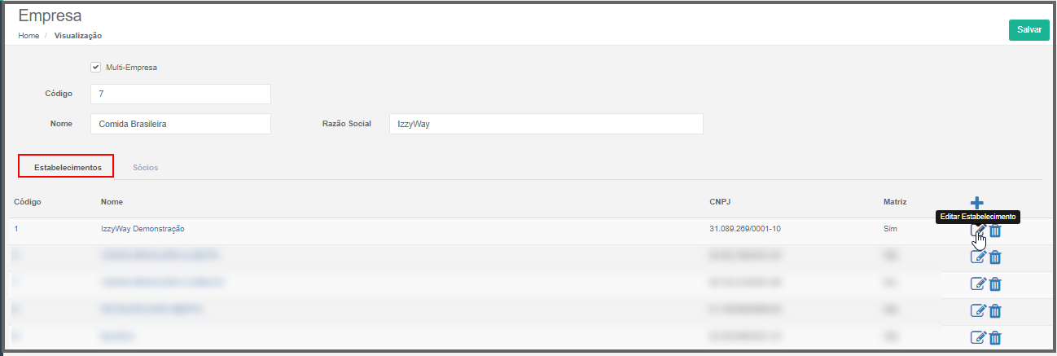
Task: Switch to the Sócios tab
Action: click(x=145, y=167)
